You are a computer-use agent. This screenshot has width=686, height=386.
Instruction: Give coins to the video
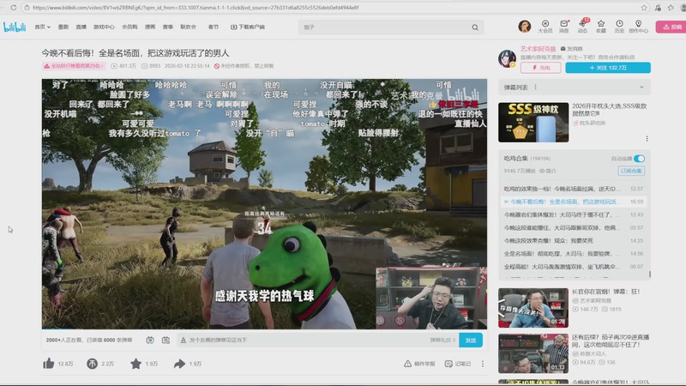click(x=92, y=363)
